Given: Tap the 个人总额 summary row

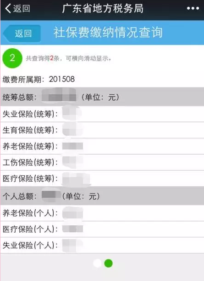Looking at the screenshot, I should 102,196.
